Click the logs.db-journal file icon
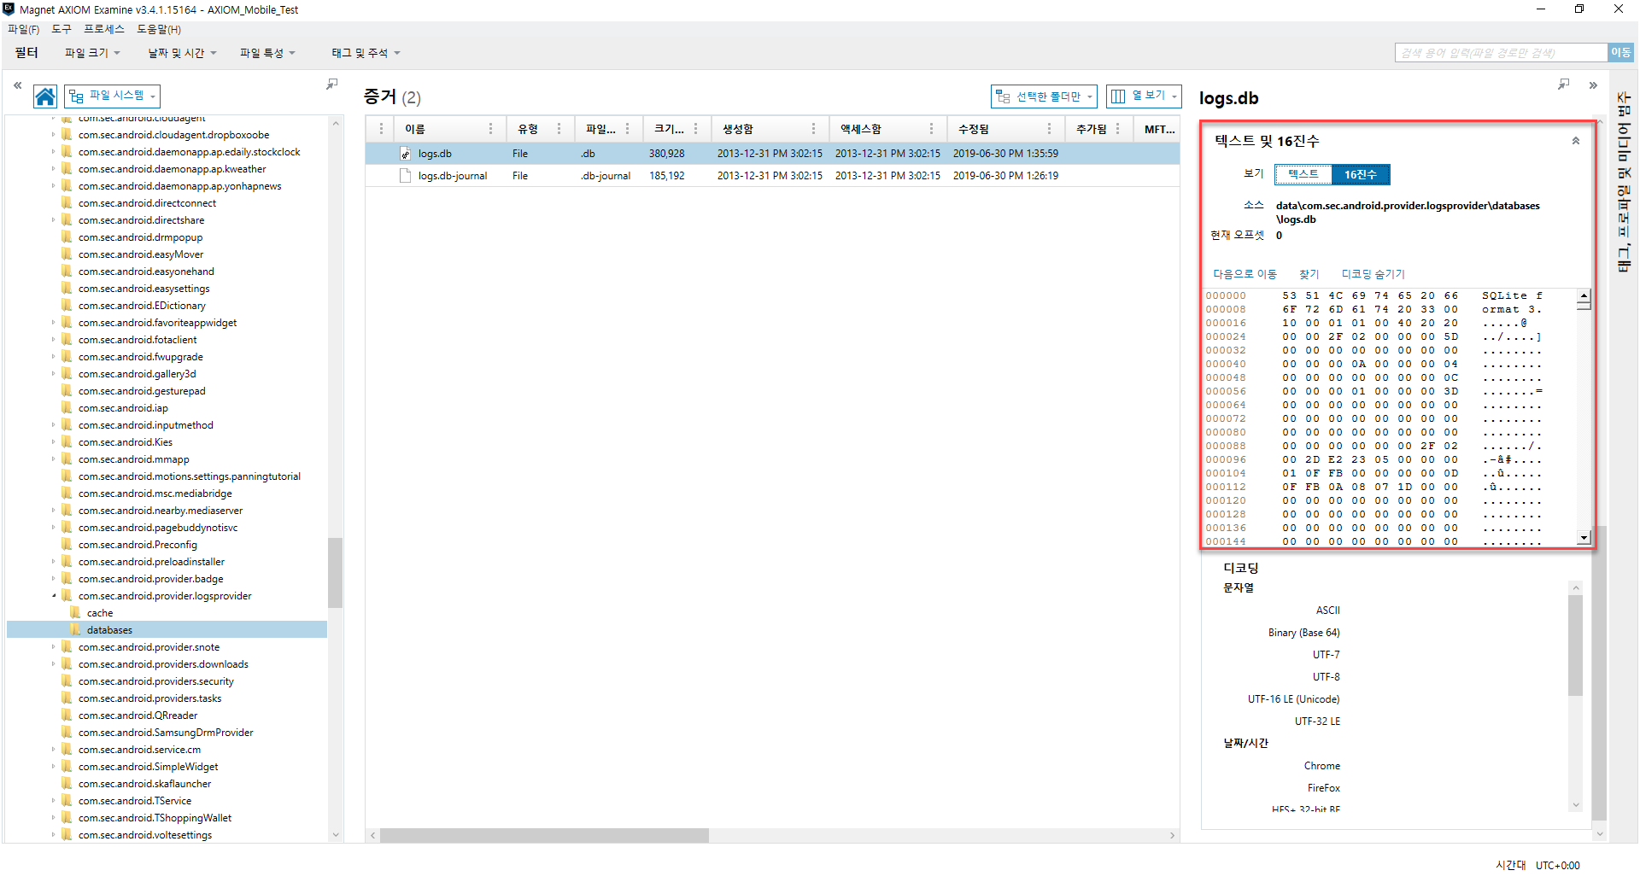This screenshot has width=1640, height=888. pos(406,176)
